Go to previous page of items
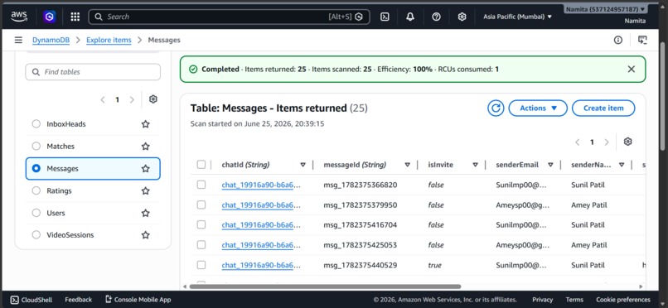 coord(578,142)
